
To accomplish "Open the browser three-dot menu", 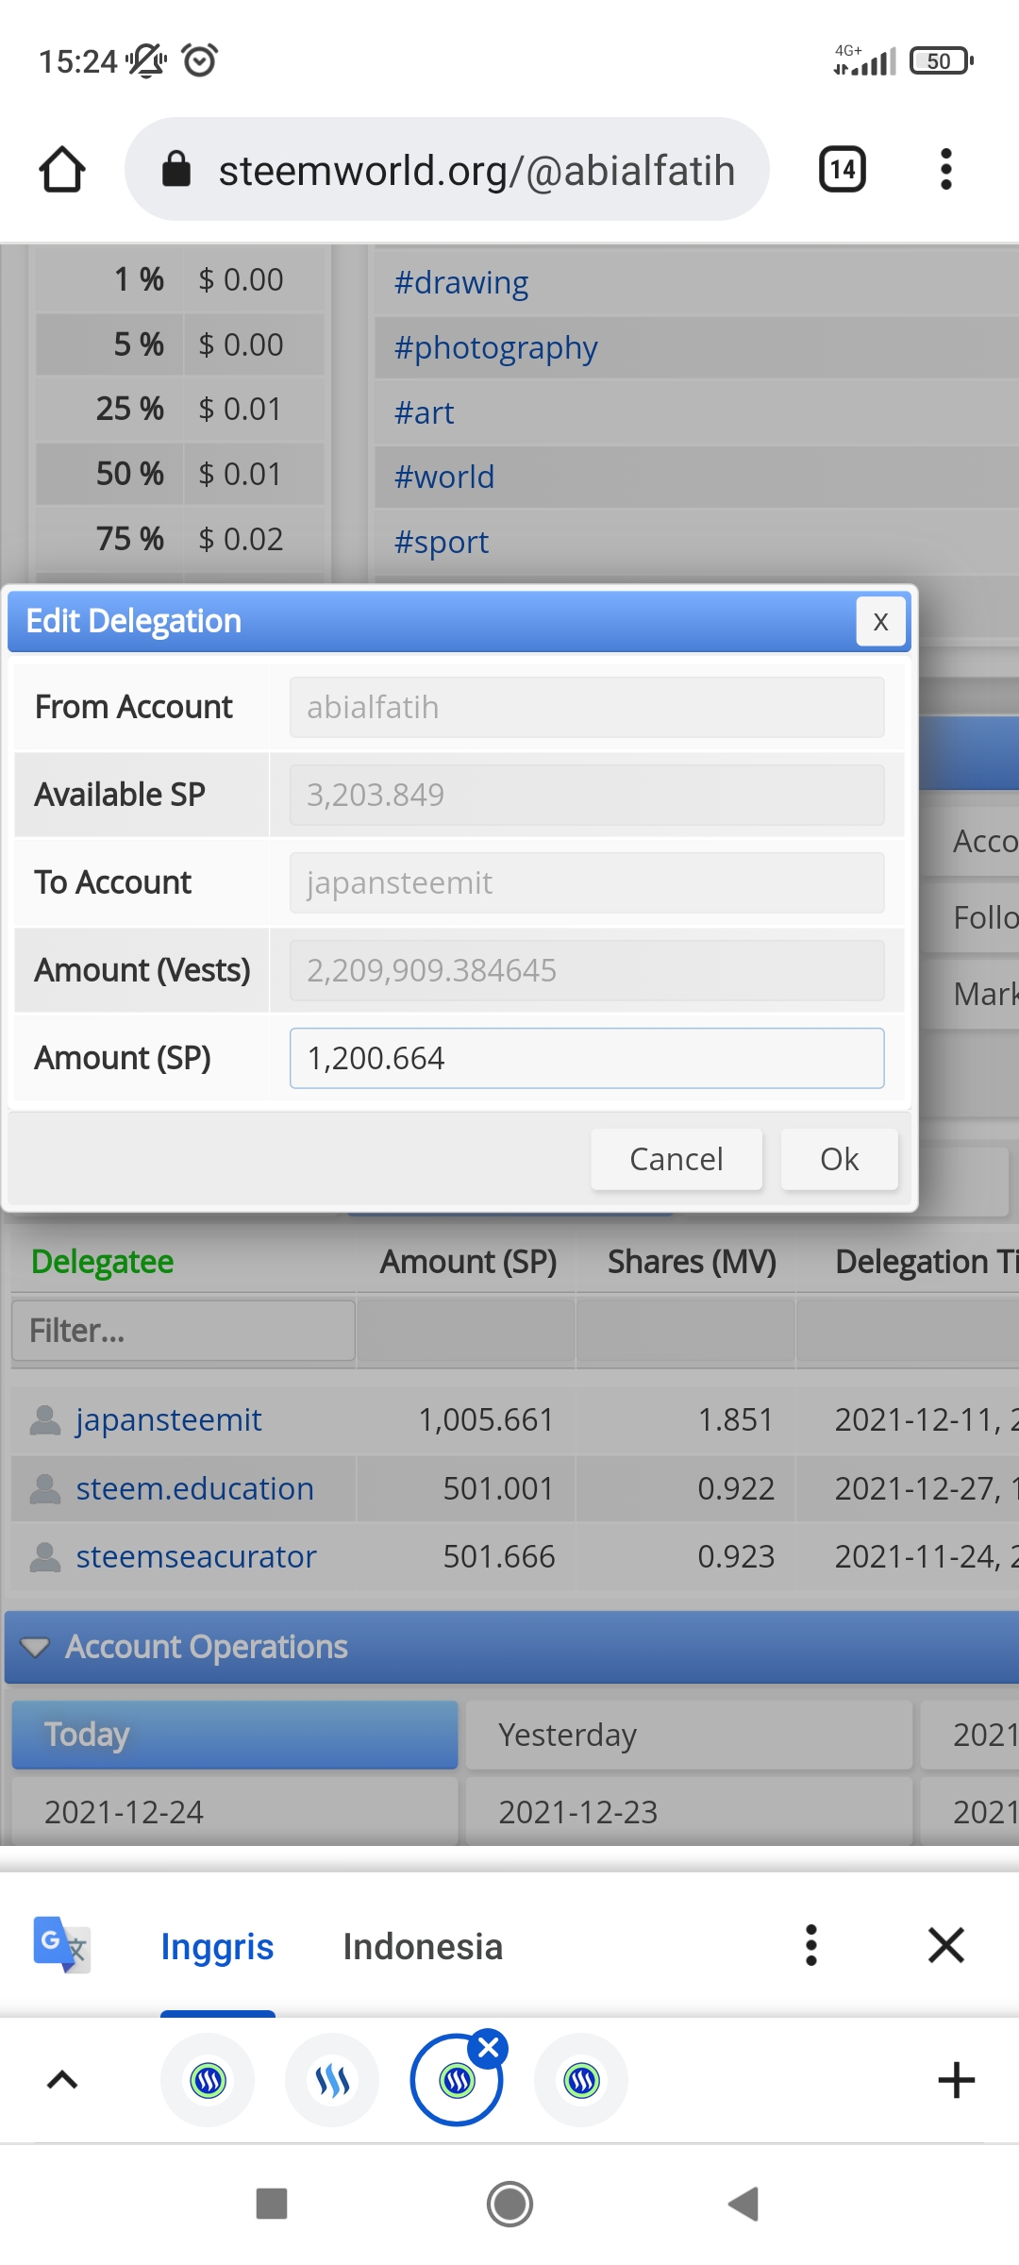I will click(945, 170).
